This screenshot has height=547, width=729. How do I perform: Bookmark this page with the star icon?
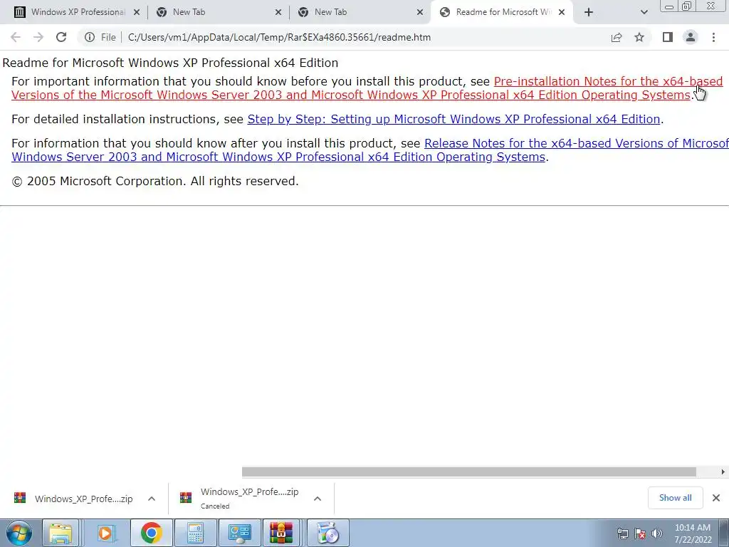(639, 37)
